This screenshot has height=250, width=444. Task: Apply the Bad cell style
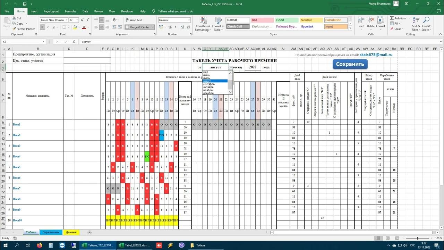pyautogui.click(x=262, y=20)
